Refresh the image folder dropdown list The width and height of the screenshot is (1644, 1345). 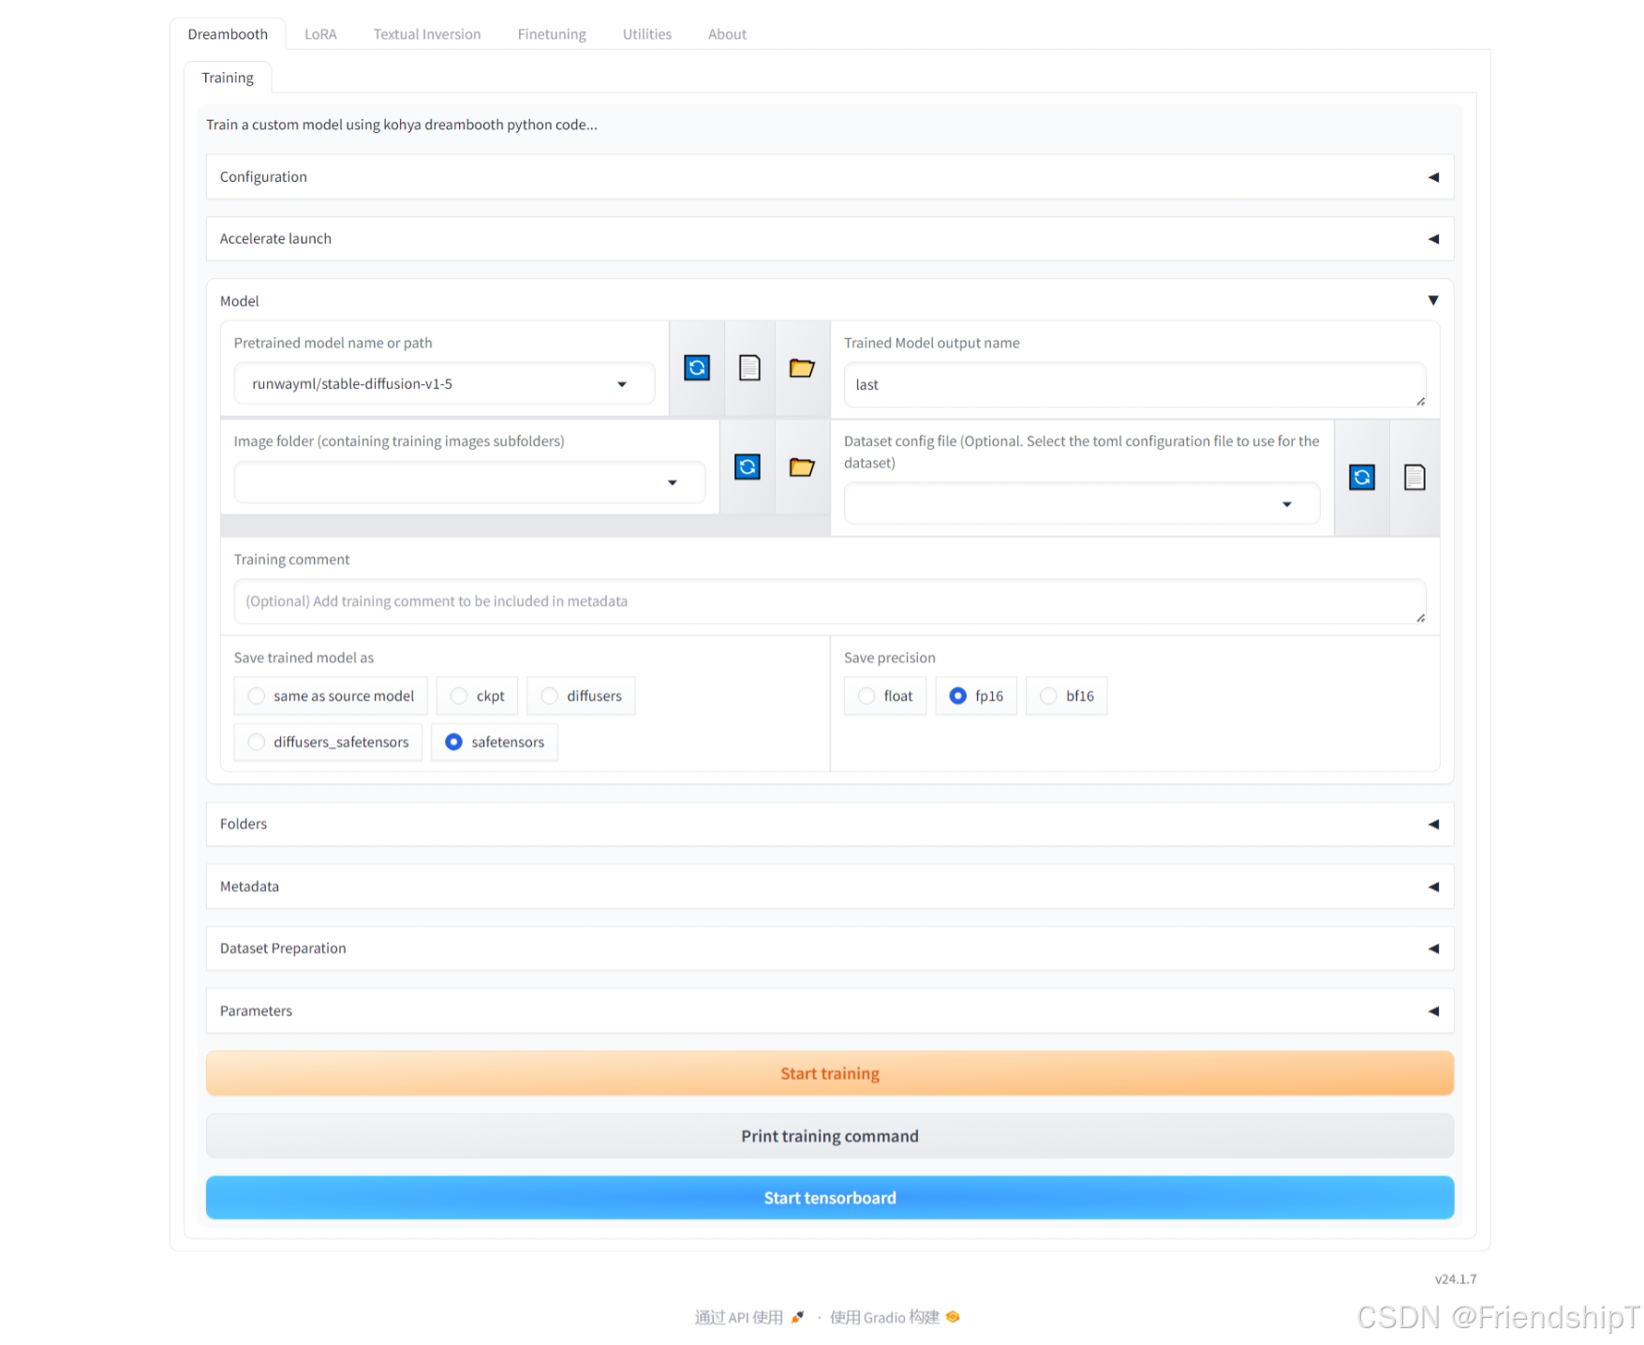point(748,467)
